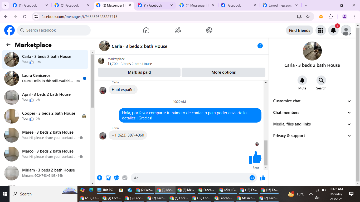Open a new Chrome tab

306,5
